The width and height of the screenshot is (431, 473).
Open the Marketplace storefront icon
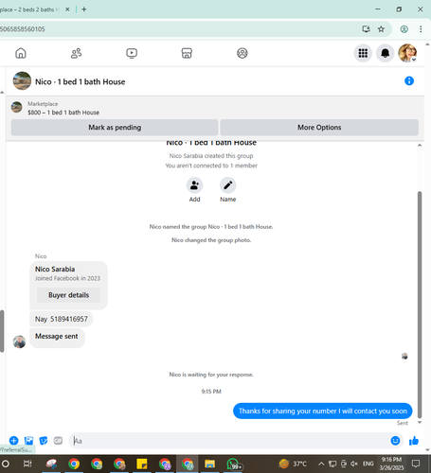pos(187,53)
